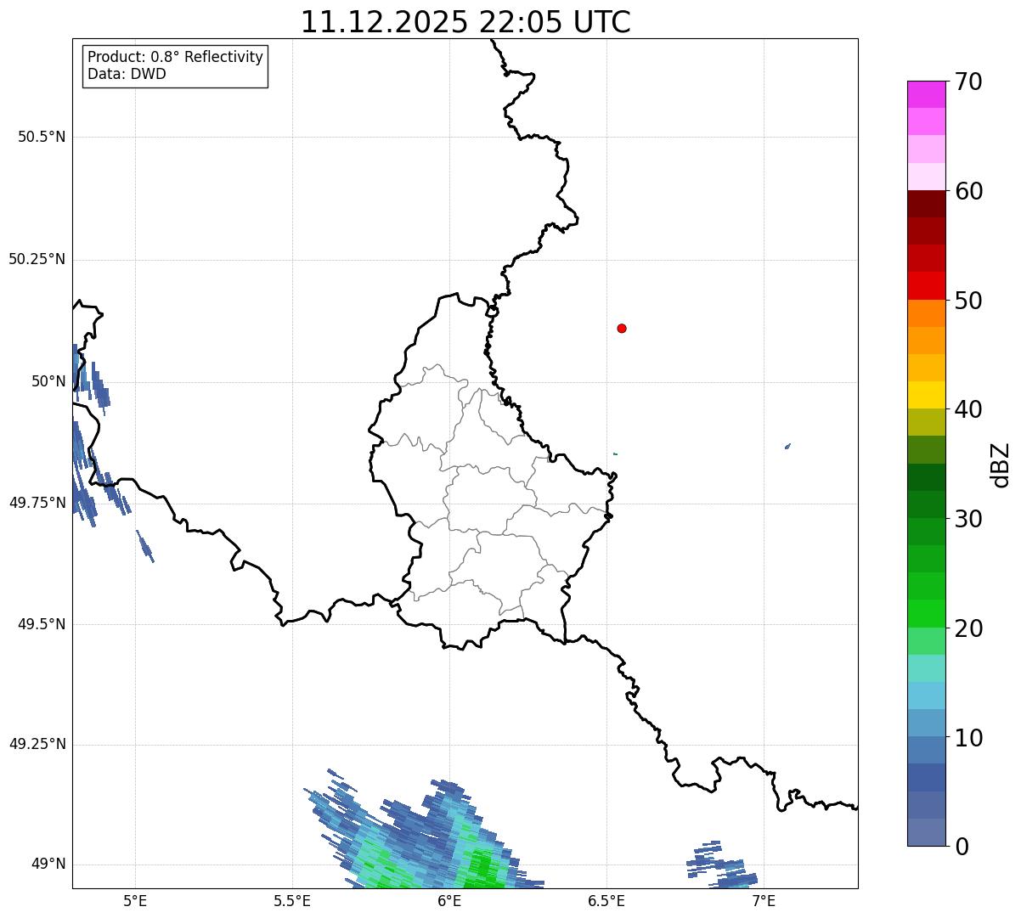Viewport: 1021px width, 918px height.
Task: Click the magenta top colorbar segment
Action: 926,94
